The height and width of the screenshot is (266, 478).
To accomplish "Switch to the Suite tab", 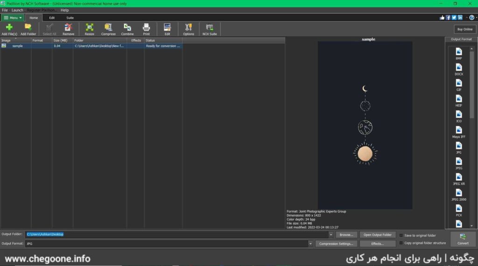I will [x=70, y=18].
